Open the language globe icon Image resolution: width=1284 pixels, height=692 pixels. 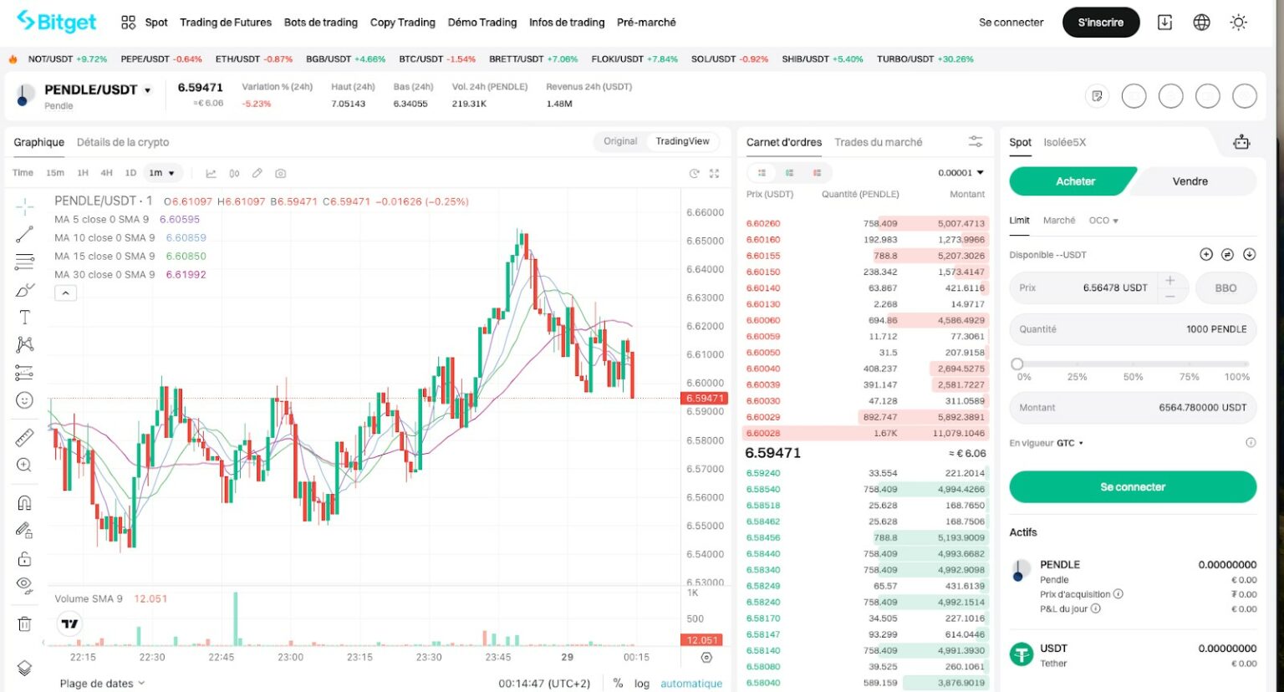[1201, 23]
